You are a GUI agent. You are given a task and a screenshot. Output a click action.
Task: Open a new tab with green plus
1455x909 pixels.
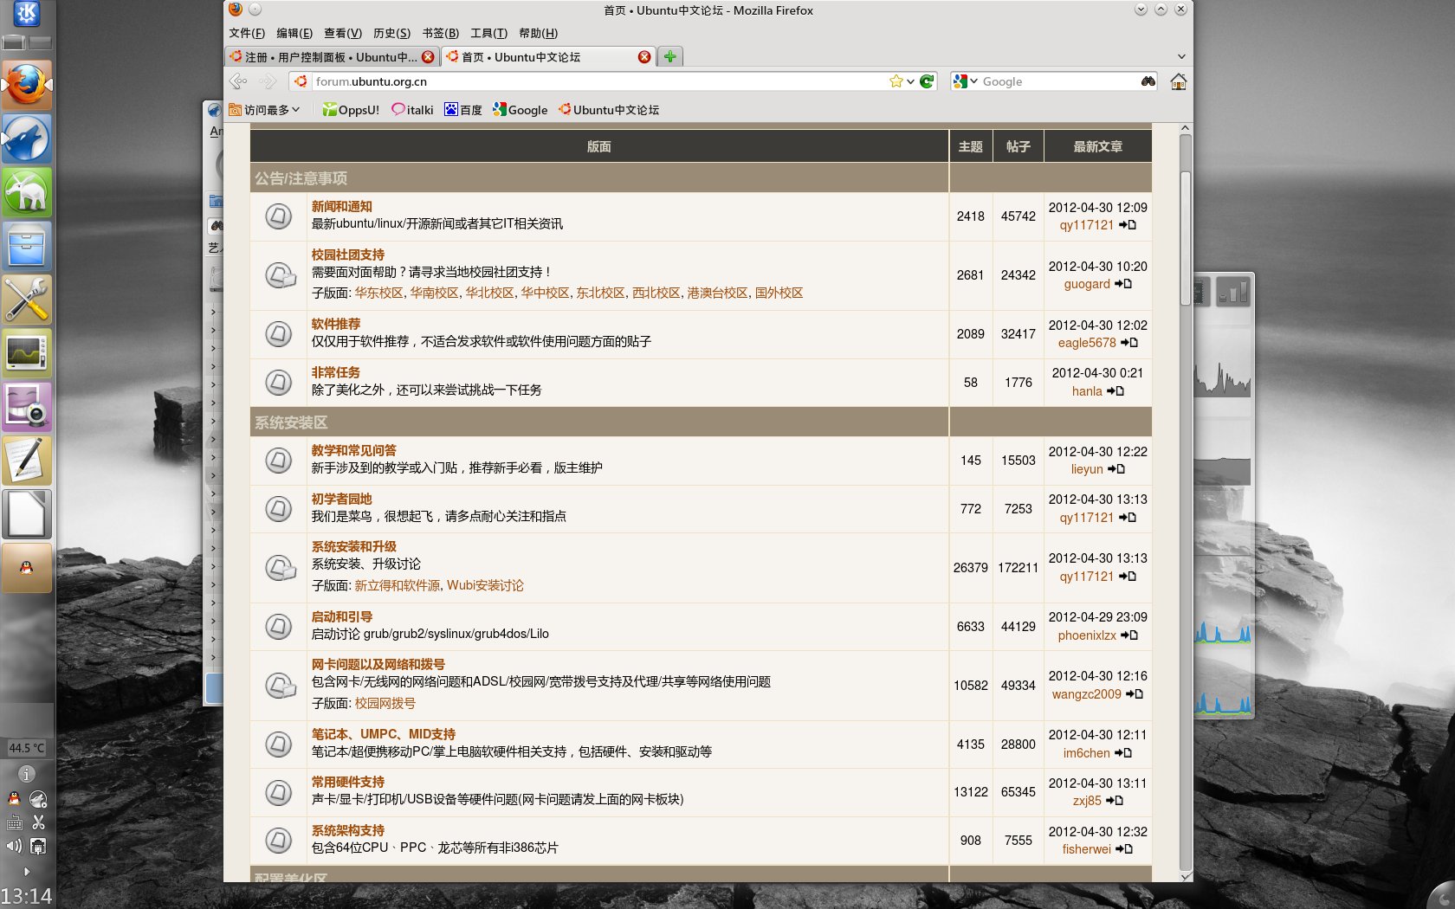pos(669,57)
